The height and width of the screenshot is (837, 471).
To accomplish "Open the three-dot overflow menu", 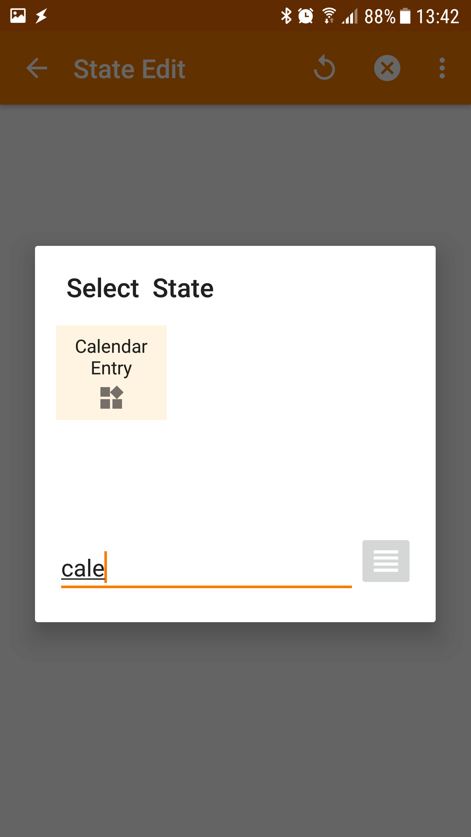I will [442, 68].
